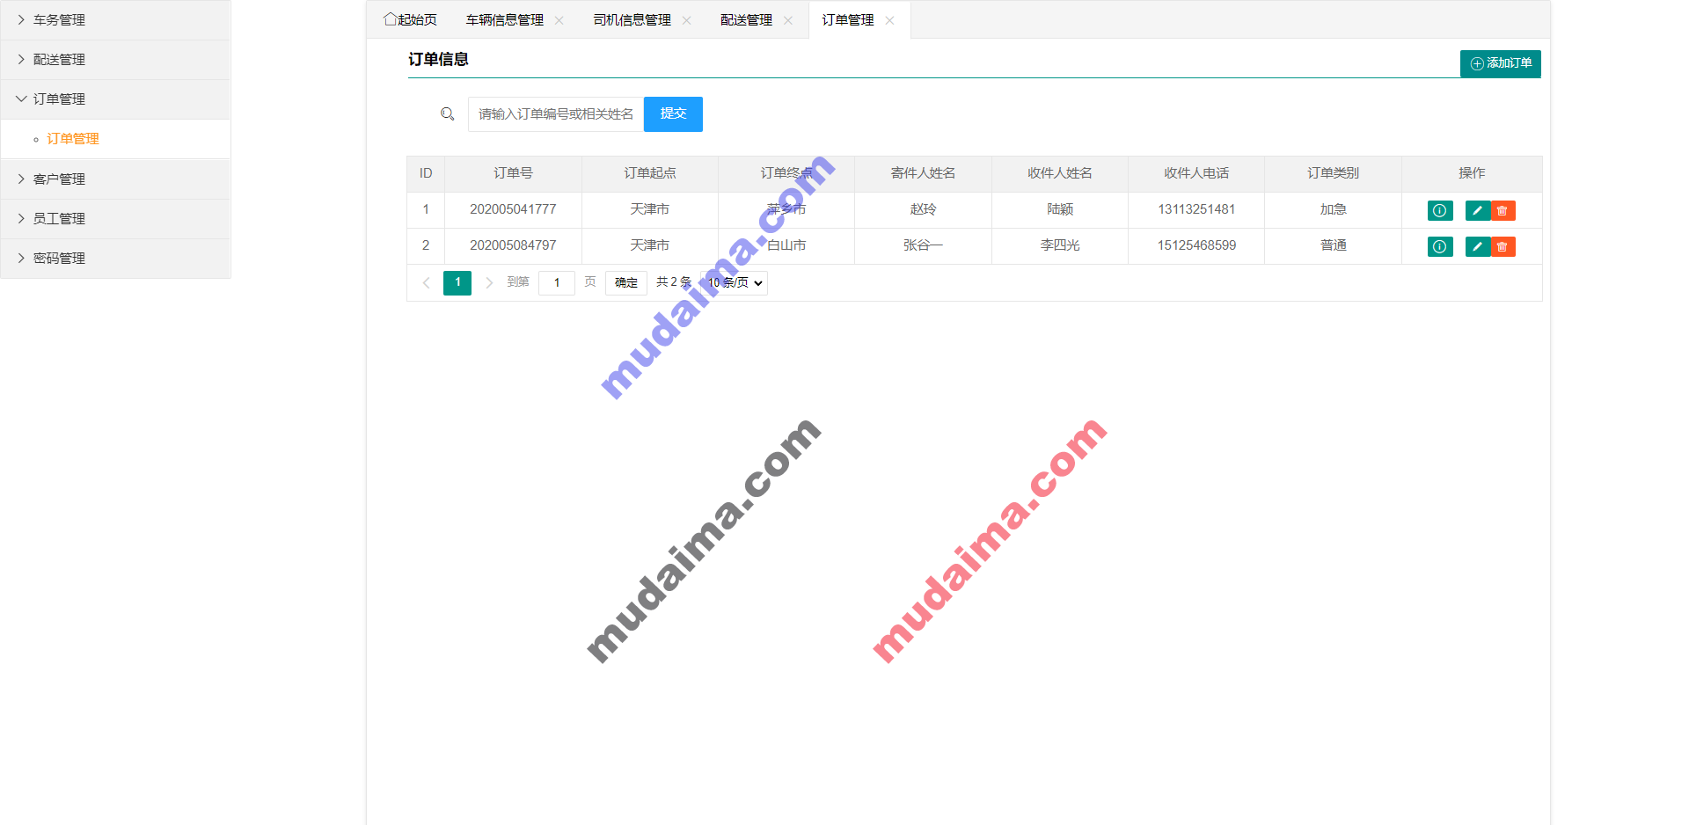The image size is (1689, 825).
Task: Delete order 202005041777 with trash icon
Action: point(1503,210)
